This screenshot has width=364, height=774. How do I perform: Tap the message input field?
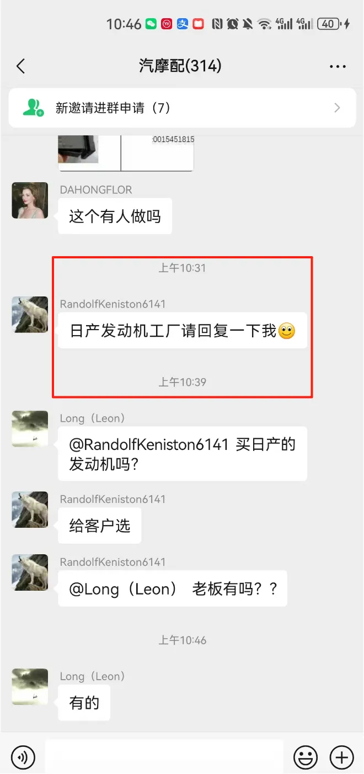pos(164,757)
